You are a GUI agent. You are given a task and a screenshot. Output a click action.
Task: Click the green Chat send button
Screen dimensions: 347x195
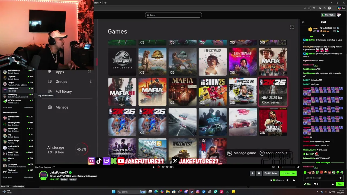pyautogui.click(x=340, y=184)
